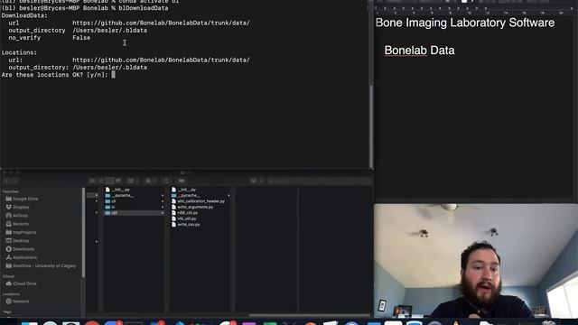Click the Finder share button
The image size is (578, 325).
(166, 181)
